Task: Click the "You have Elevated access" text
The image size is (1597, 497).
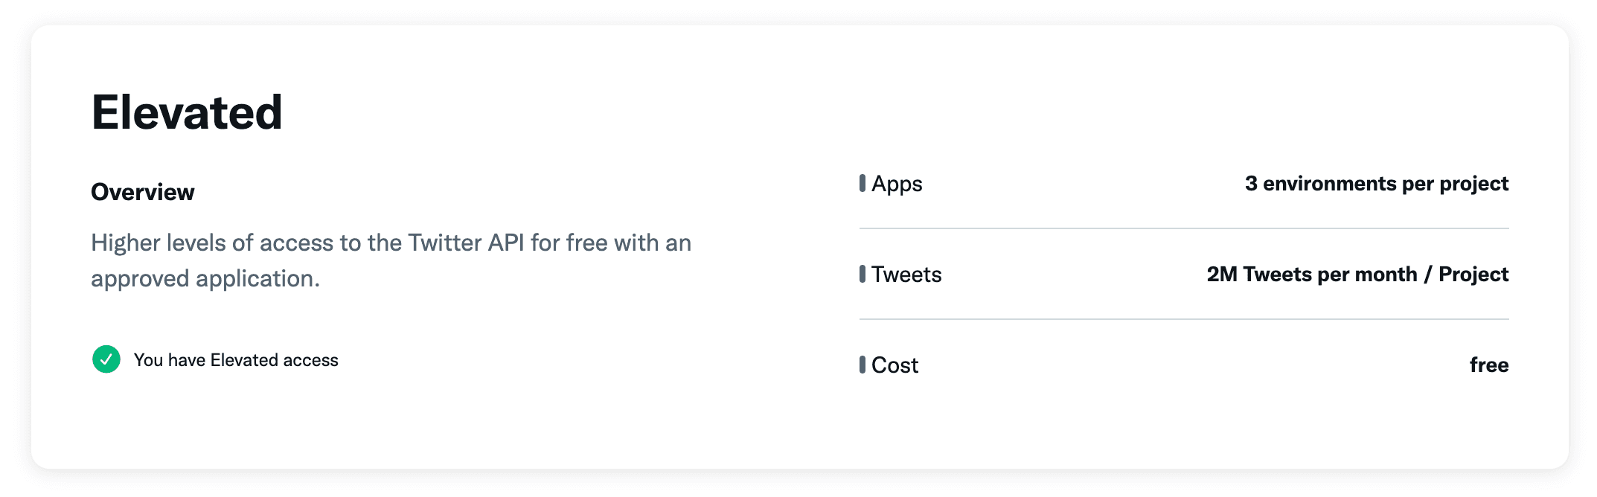Action: click(x=236, y=360)
